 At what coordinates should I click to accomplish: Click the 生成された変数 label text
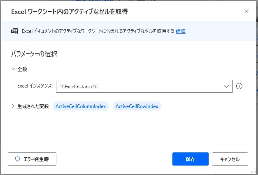tap(33, 106)
